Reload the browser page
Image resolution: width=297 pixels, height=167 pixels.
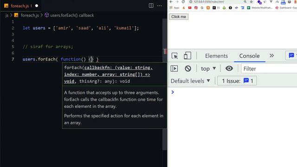(x=183, y=2)
